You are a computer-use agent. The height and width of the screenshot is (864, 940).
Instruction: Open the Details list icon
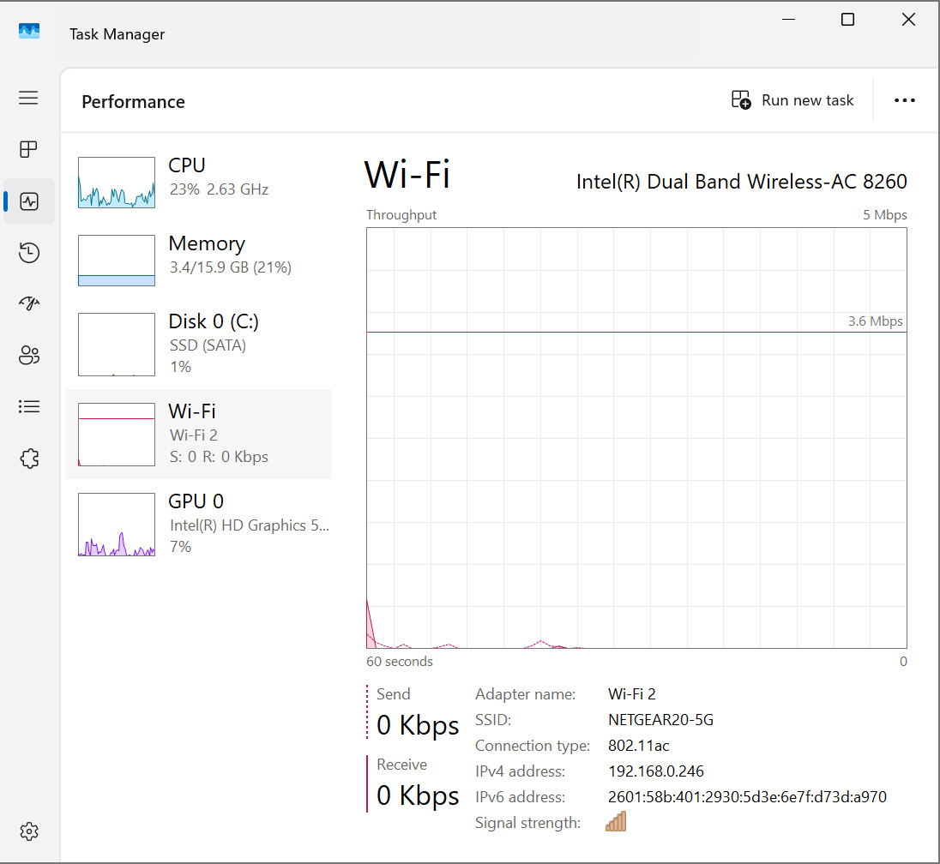[x=29, y=407]
